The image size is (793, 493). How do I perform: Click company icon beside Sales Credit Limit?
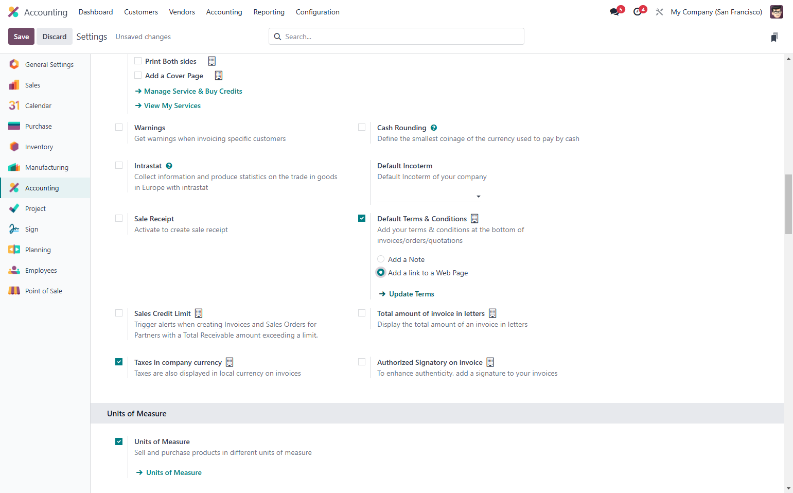click(x=199, y=313)
